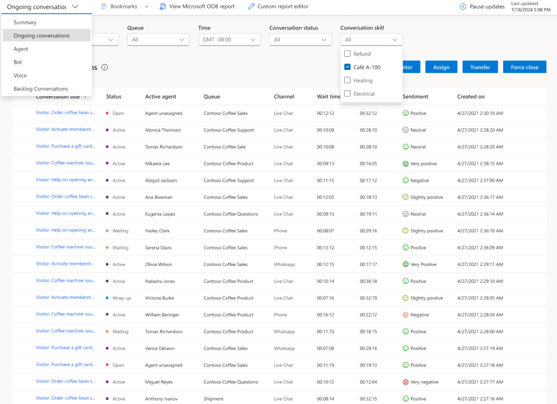Click Pause updates text button

pyautogui.click(x=487, y=6)
